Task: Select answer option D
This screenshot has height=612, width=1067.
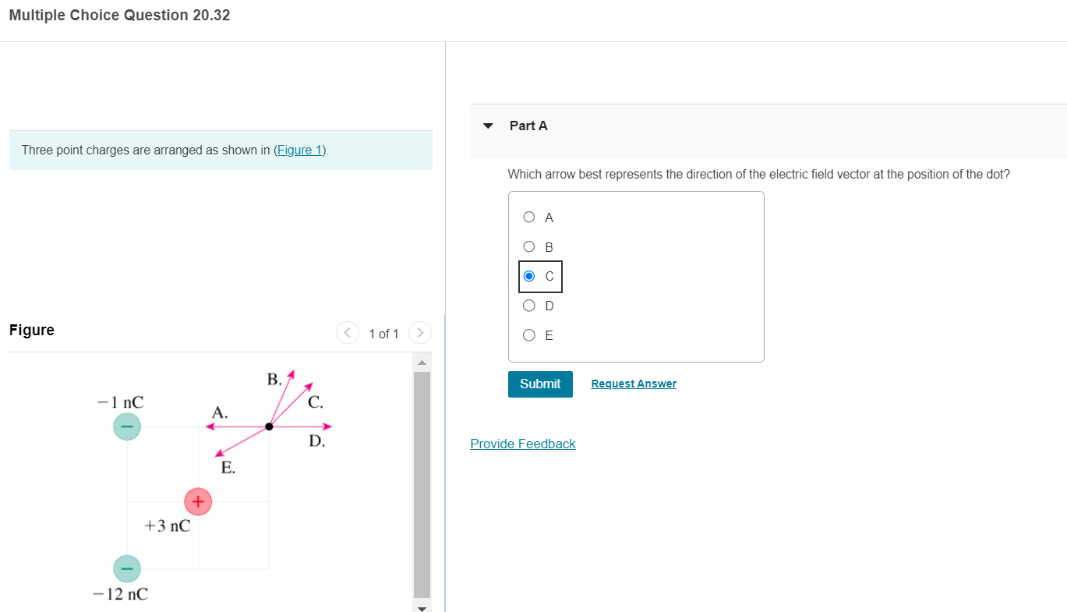Action: 528,306
